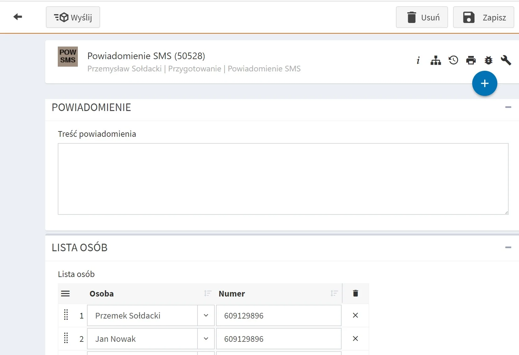Click the Powiadomienie SMS (50528) title

tap(146, 56)
